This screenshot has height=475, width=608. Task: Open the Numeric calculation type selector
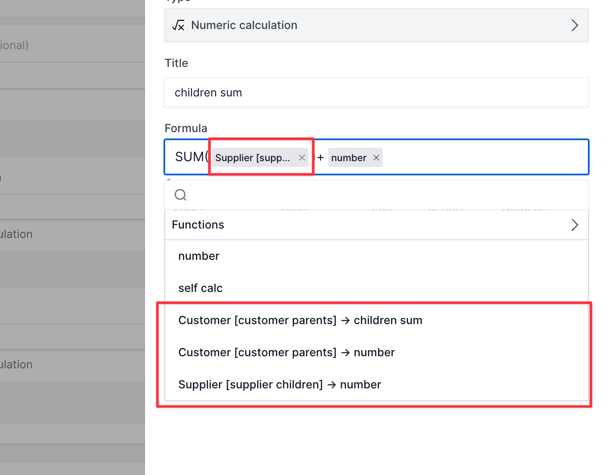(376, 25)
